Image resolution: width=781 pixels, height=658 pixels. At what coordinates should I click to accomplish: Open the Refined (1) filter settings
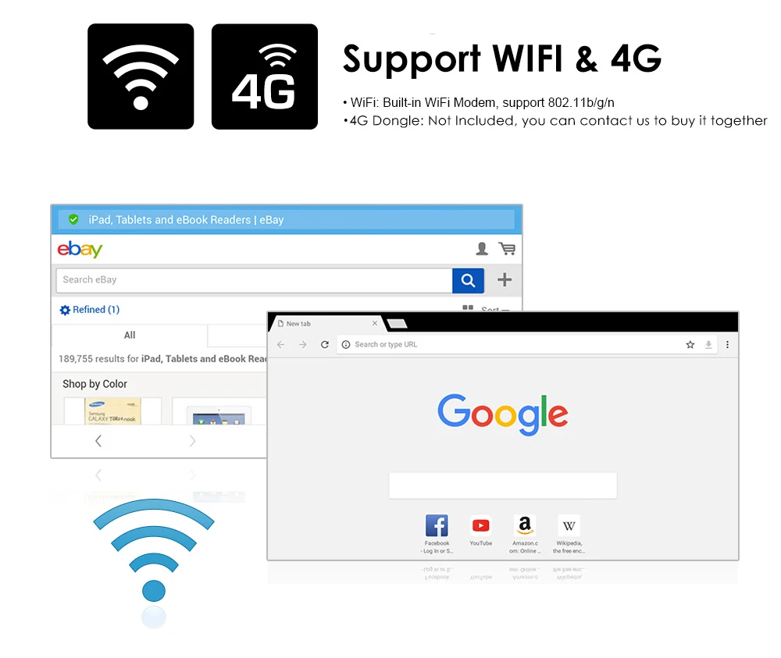[90, 310]
